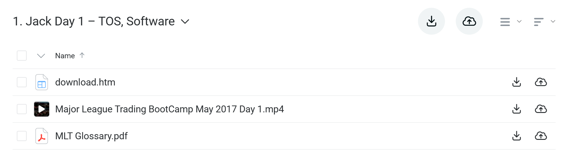Import download.htm to cloud drive
This screenshot has width=567, height=153.
coord(541,82)
